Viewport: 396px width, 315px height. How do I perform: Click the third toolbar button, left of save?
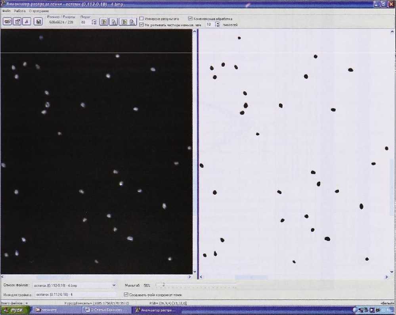(27, 22)
